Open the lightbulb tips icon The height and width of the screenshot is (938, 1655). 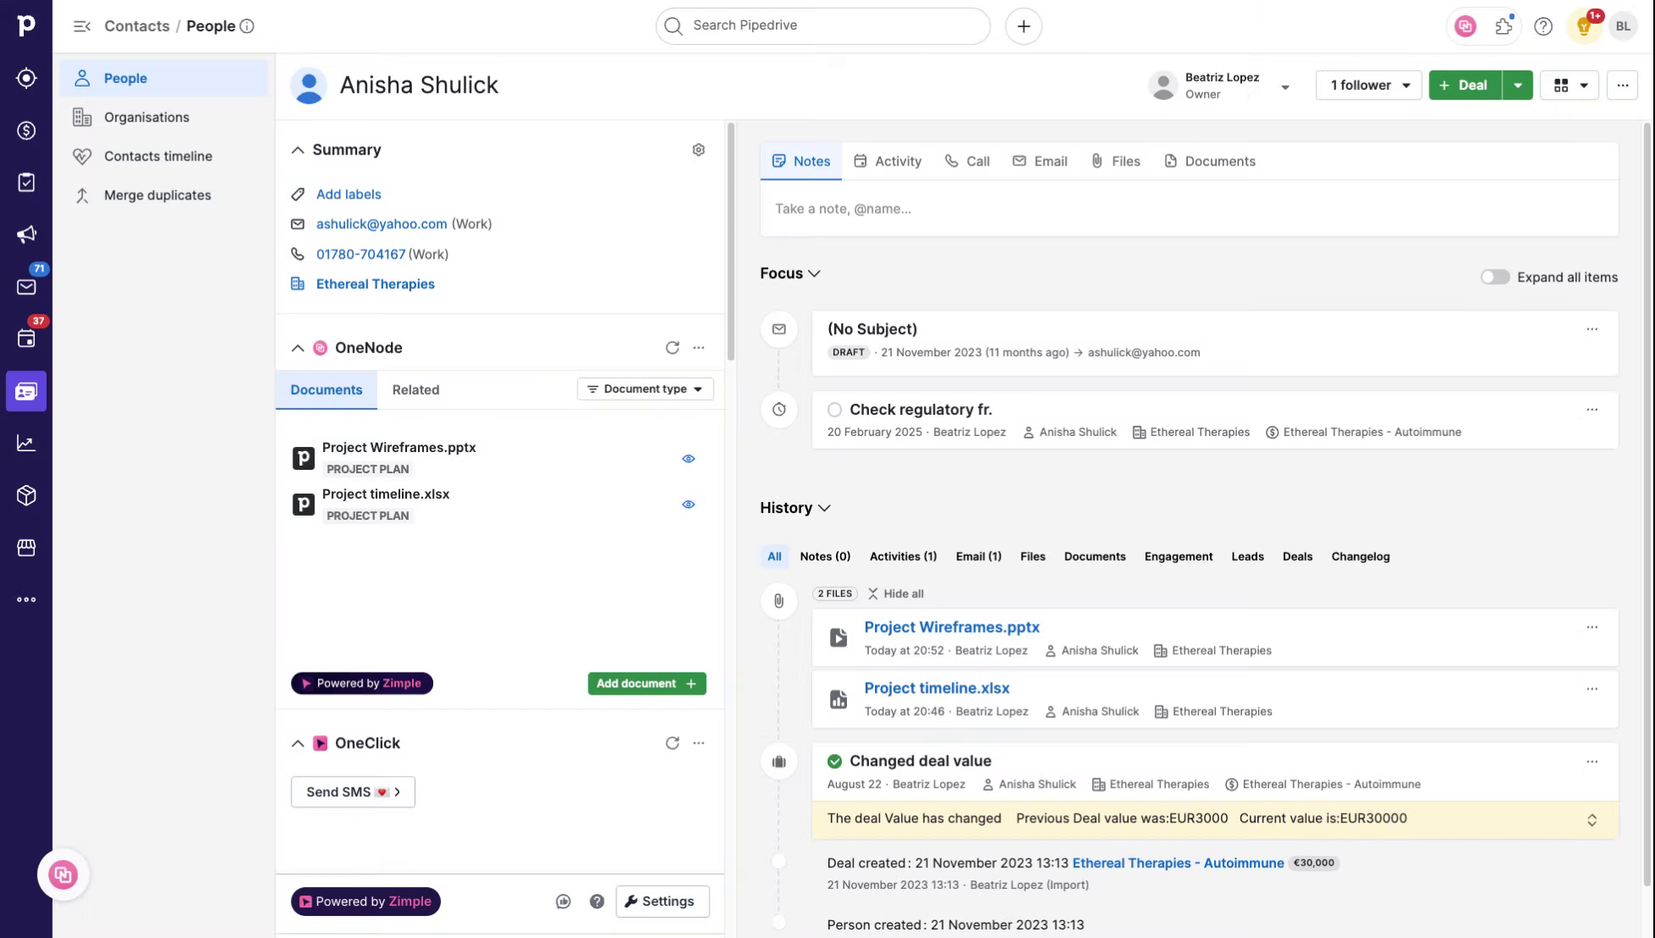tap(1583, 26)
